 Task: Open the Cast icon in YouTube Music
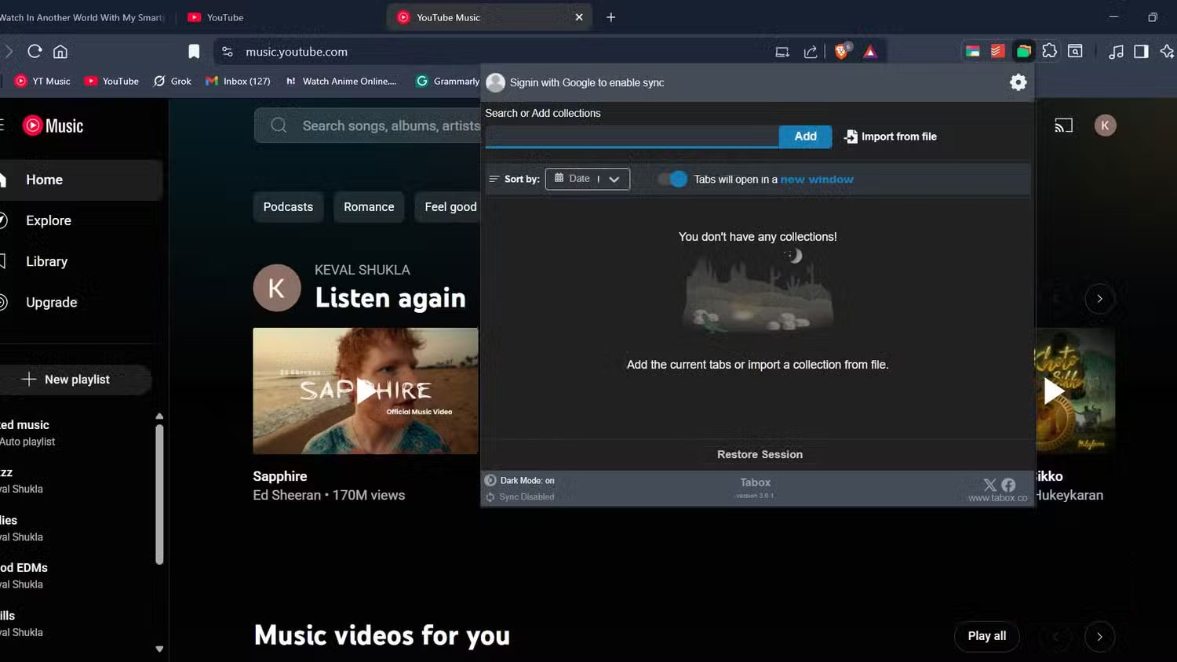1063,125
